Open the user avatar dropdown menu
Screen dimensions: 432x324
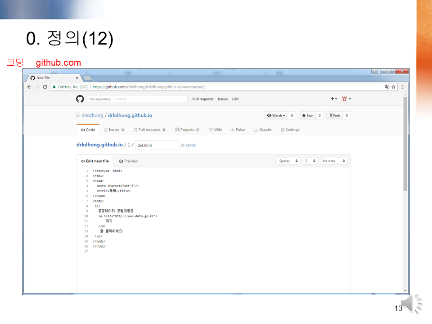tap(346, 99)
